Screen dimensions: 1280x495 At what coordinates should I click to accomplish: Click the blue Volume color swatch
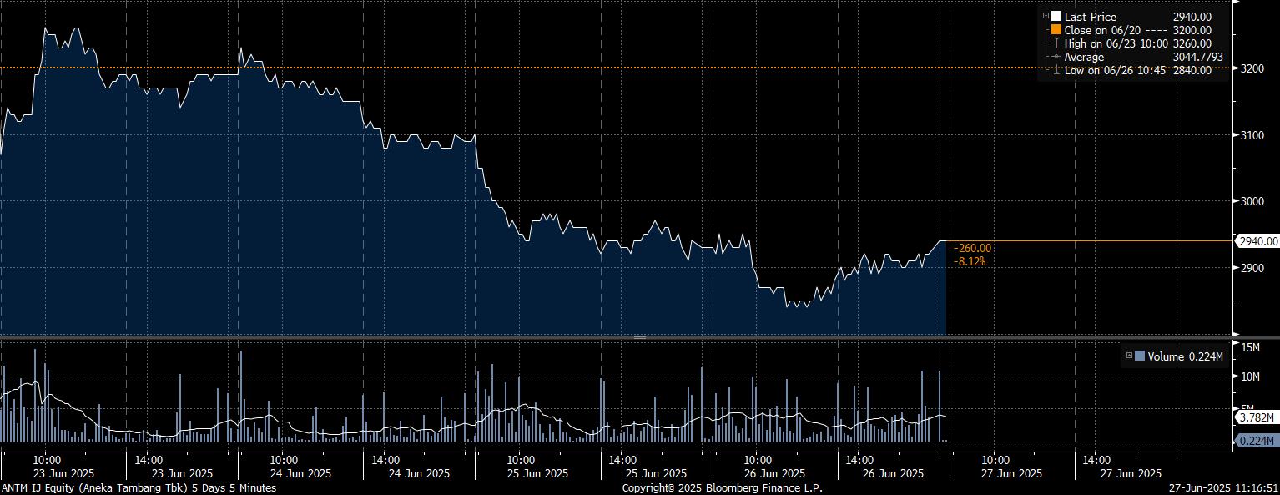tap(1140, 356)
